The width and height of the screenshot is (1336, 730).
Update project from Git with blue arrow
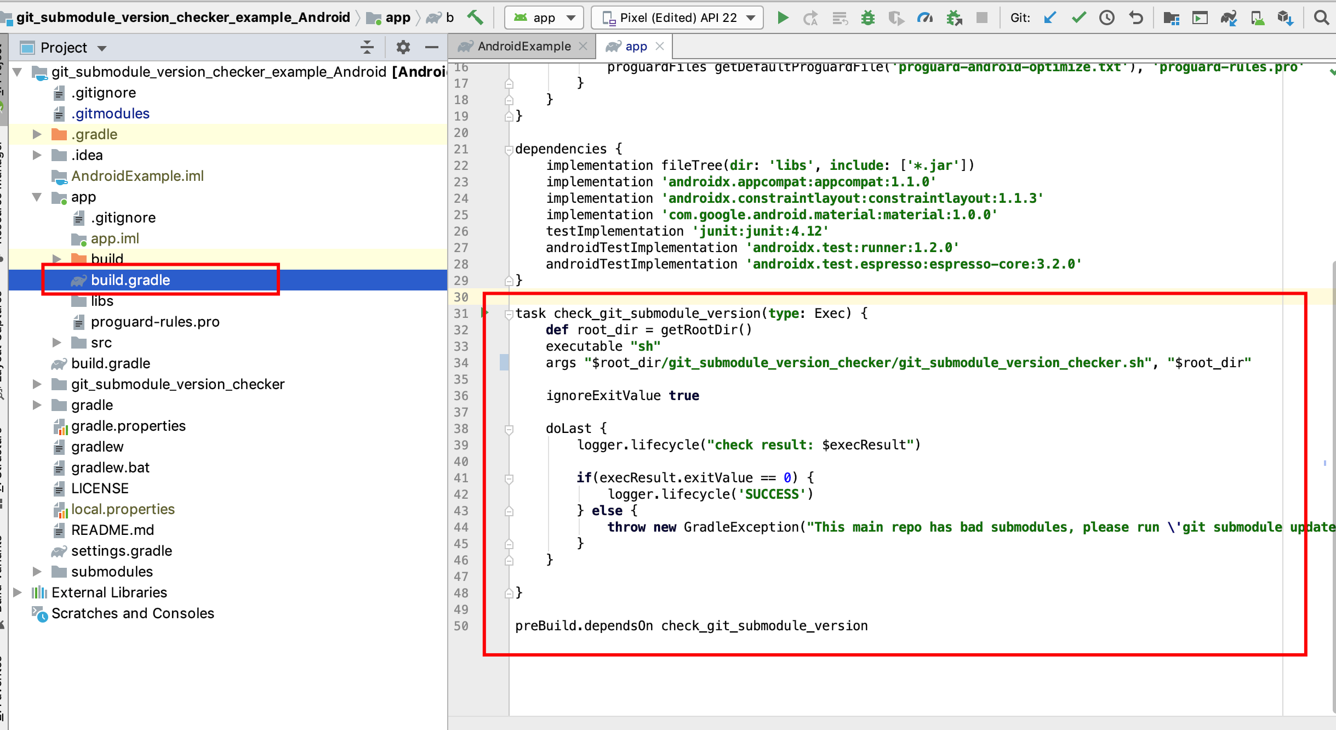click(x=1050, y=17)
